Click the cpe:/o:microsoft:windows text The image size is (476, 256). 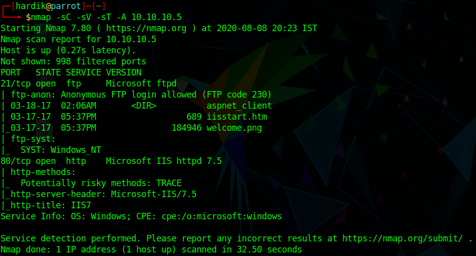[x=221, y=216]
